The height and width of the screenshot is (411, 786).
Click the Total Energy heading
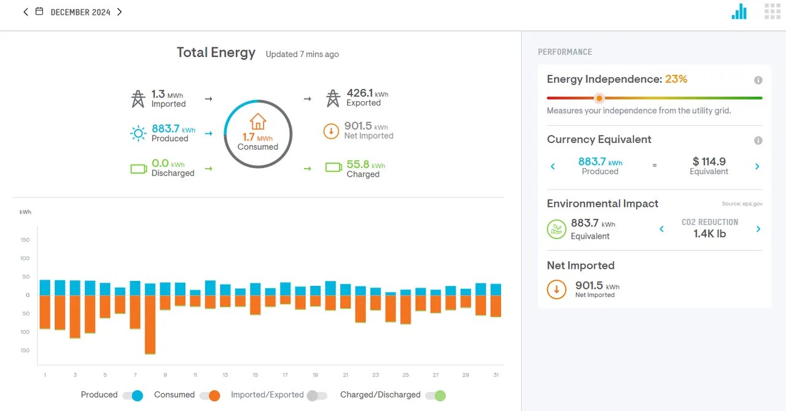tap(216, 53)
